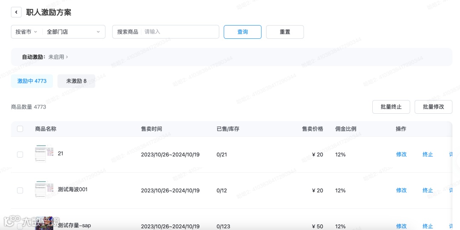Click the ¥ 50 price cell
Viewport: 460px width, 230px height.
(317, 227)
